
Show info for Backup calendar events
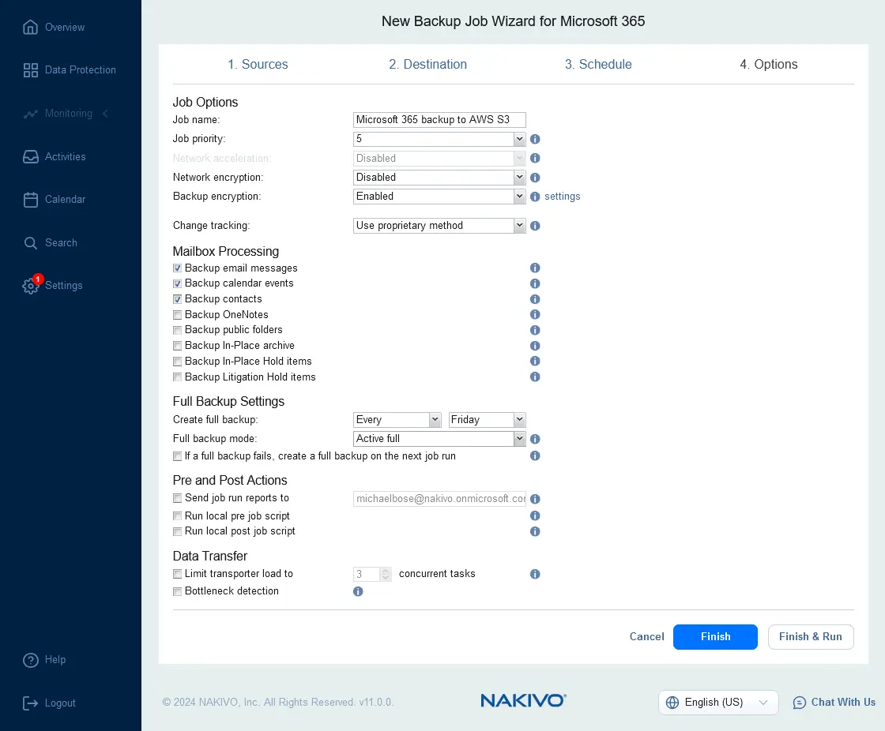[535, 283]
